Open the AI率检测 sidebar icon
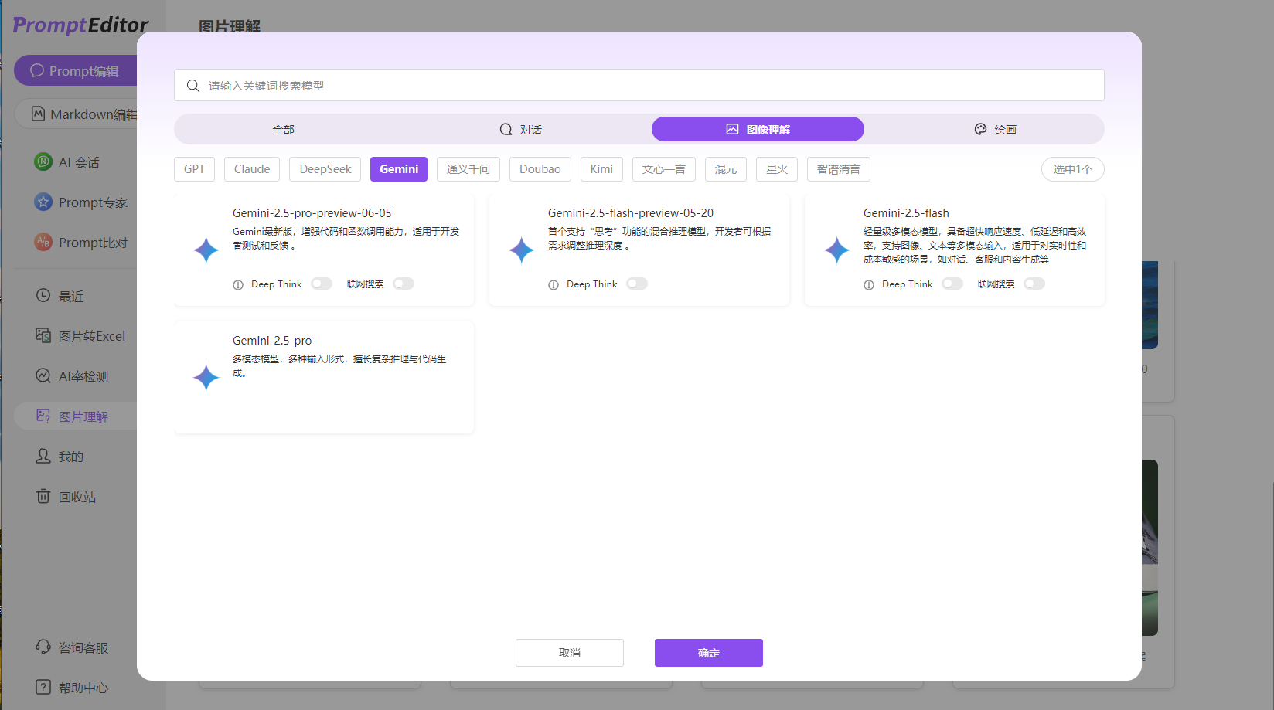Viewport: 1274px width, 710px height. (x=43, y=375)
